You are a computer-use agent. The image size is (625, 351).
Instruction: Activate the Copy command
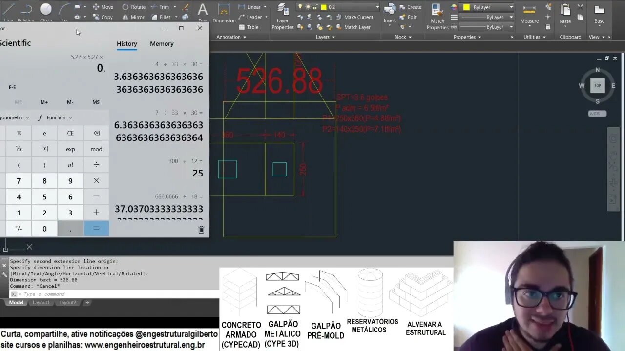pyautogui.click(x=103, y=17)
